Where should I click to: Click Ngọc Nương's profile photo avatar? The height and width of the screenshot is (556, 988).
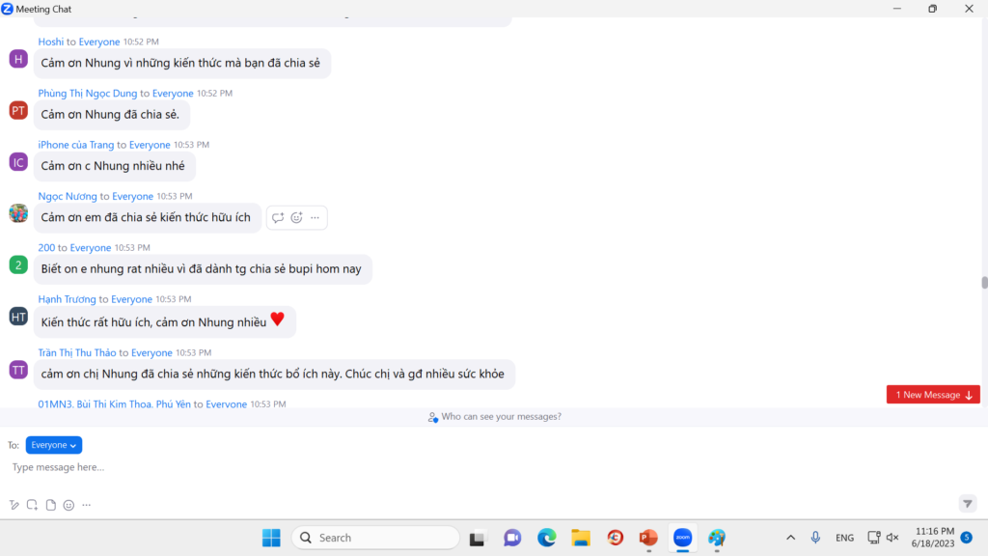(18, 213)
